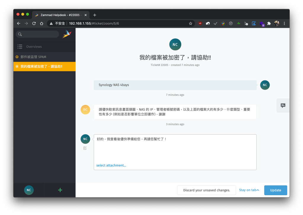Screen dimensions: 303x215
Task: Open NC user avatar menu at bottom left
Action: (29, 190)
